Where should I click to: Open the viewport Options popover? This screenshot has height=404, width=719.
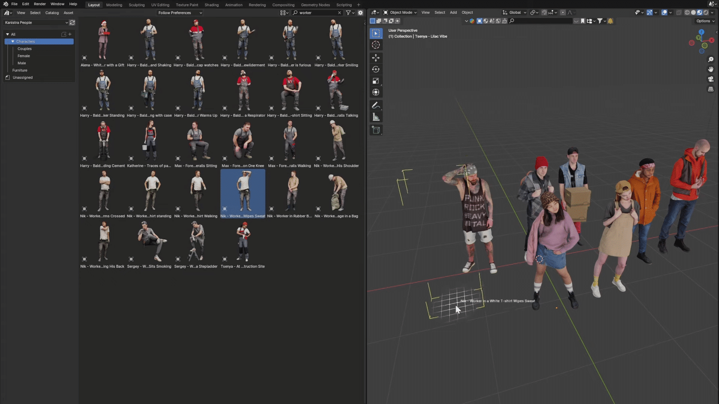(705, 21)
